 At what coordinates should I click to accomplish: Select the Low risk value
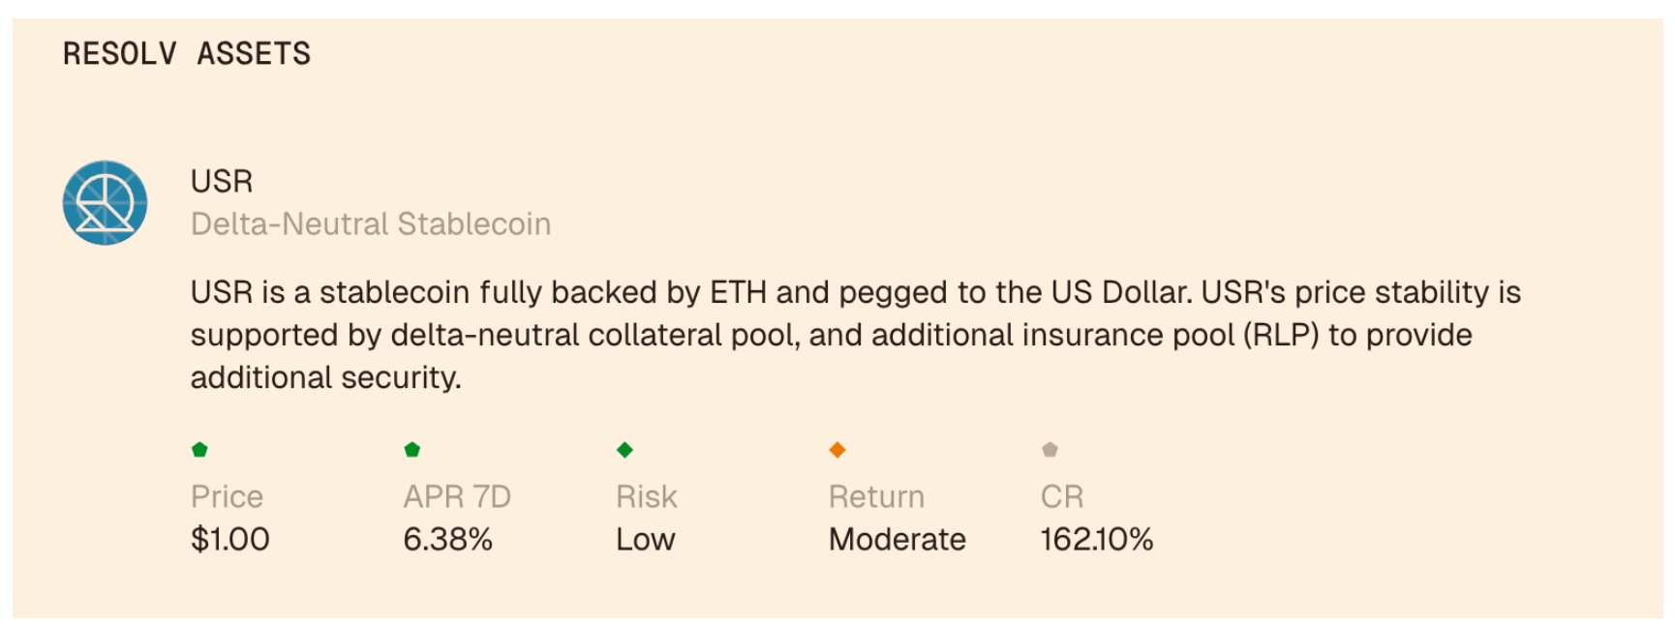tap(646, 539)
